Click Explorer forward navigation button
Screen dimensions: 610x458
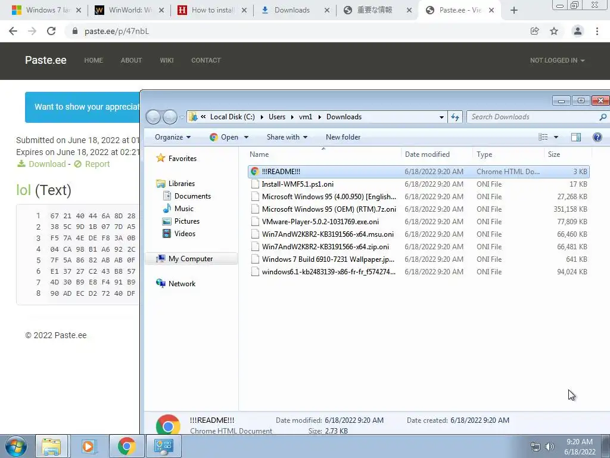(x=170, y=117)
